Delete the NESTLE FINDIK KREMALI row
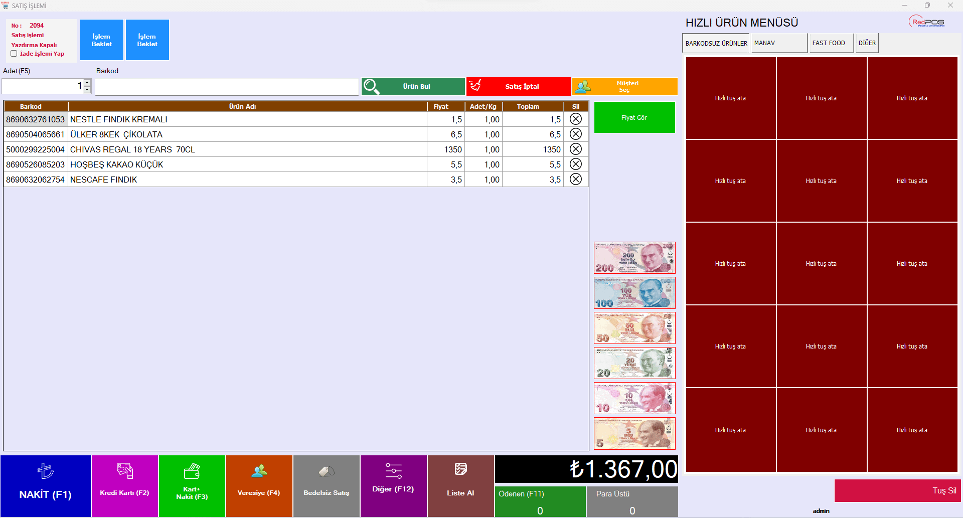The image size is (963, 518). (x=575, y=119)
